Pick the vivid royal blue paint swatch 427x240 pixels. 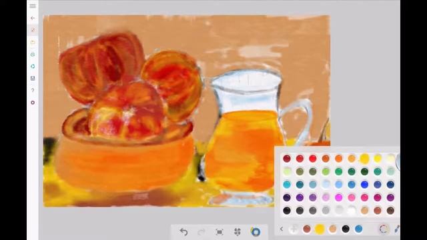(365, 185)
